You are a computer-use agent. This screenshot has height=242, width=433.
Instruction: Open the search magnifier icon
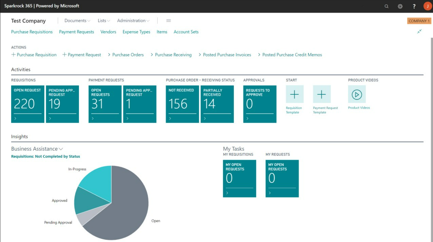pyautogui.click(x=386, y=6)
